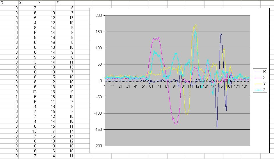Click the 100 label on the vertical axis
Image resolution: width=274 pixels, height=159 pixels.
coord(99,48)
